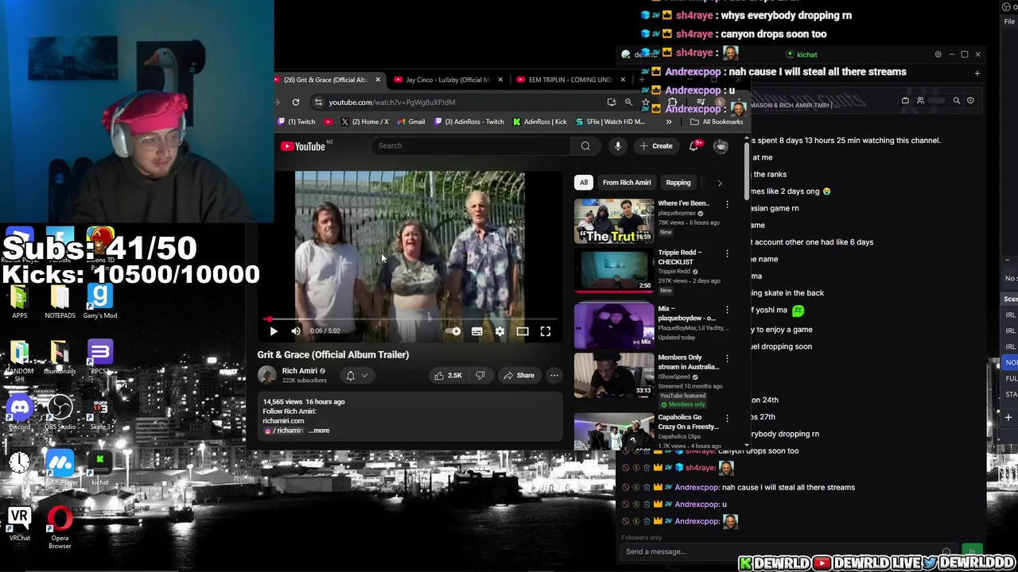The width and height of the screenshot is (1018, 572).
Task: Open the kichat desktop shortcut
Action: [100, 467]
